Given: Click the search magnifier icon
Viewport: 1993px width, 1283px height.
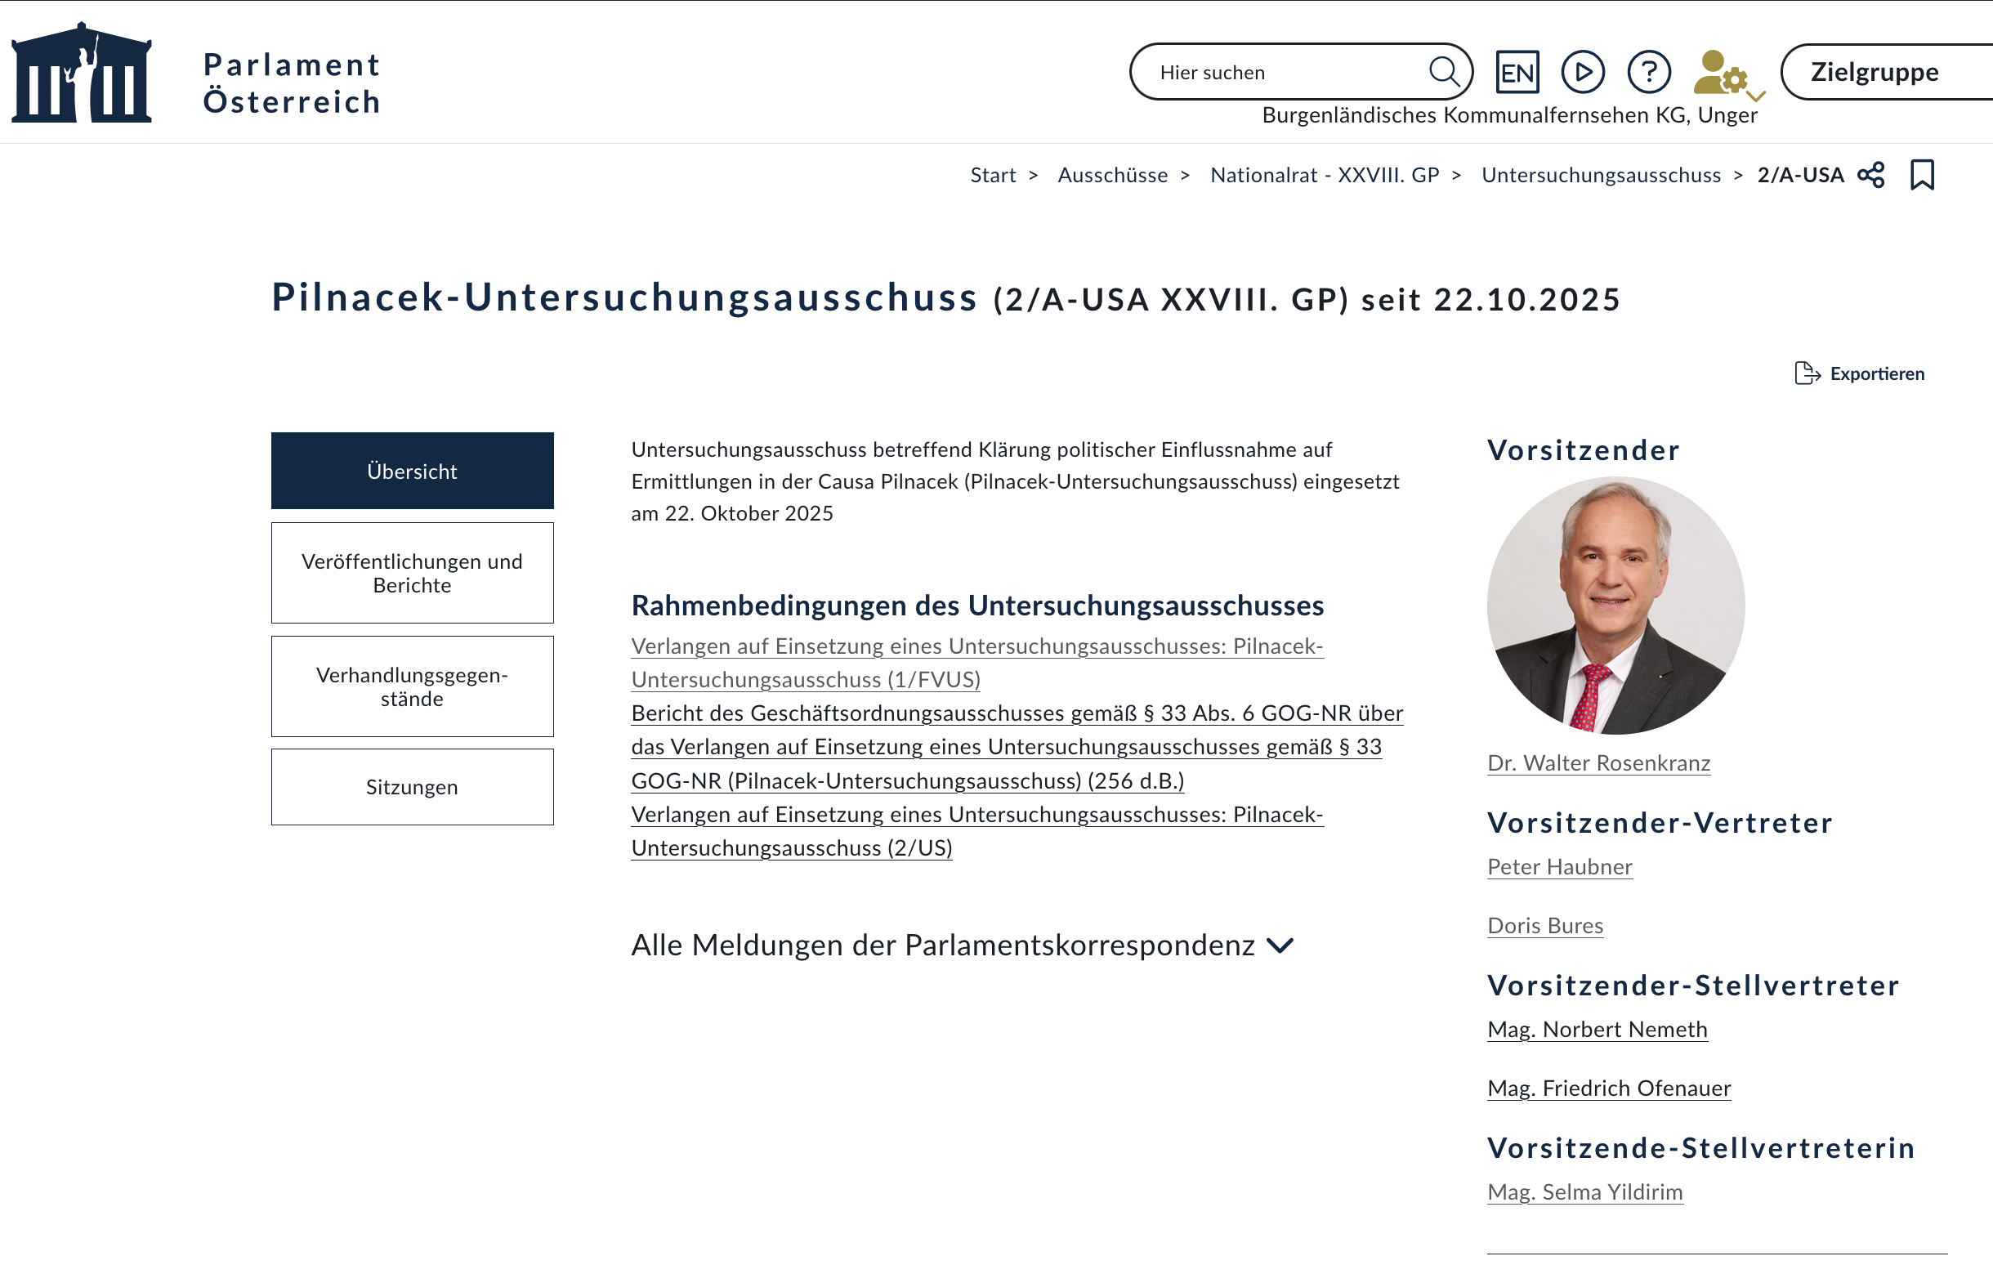Looking at the screenshot, I should (1443, 72).
